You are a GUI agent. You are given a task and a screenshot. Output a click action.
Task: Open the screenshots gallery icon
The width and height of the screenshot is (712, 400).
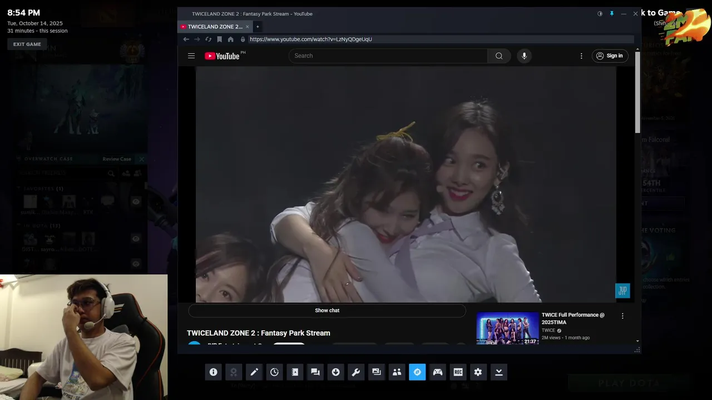[377, 372]
